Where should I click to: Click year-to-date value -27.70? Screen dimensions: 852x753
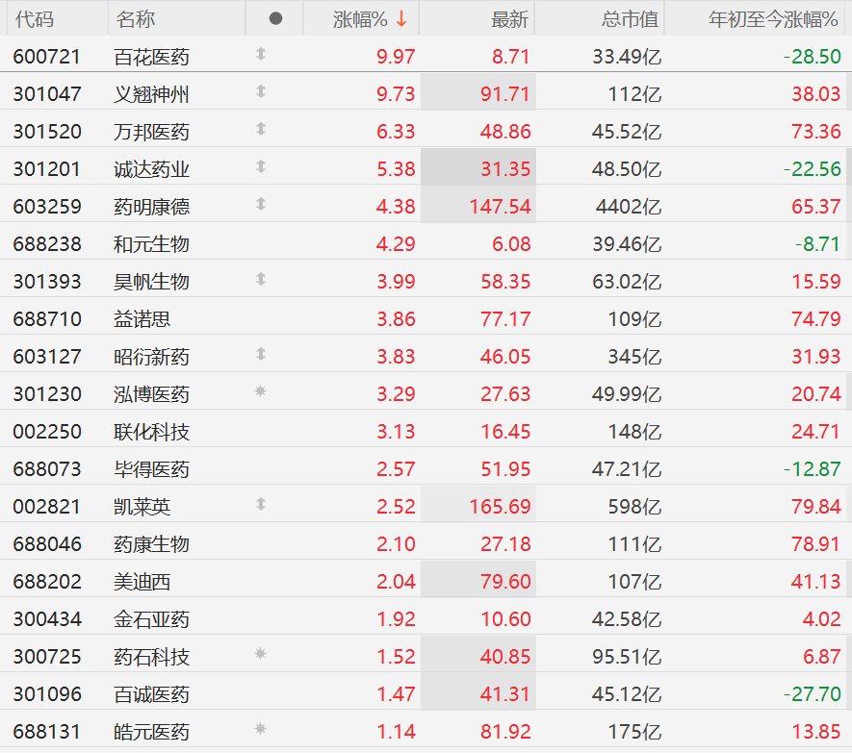tap(813, 694)
